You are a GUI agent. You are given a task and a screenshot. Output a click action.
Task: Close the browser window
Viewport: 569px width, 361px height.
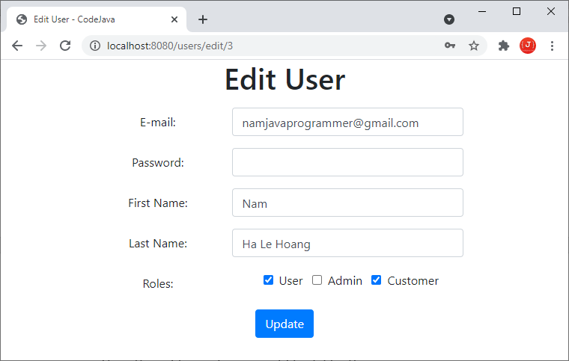pyautogui.click(x=551, y=12)
